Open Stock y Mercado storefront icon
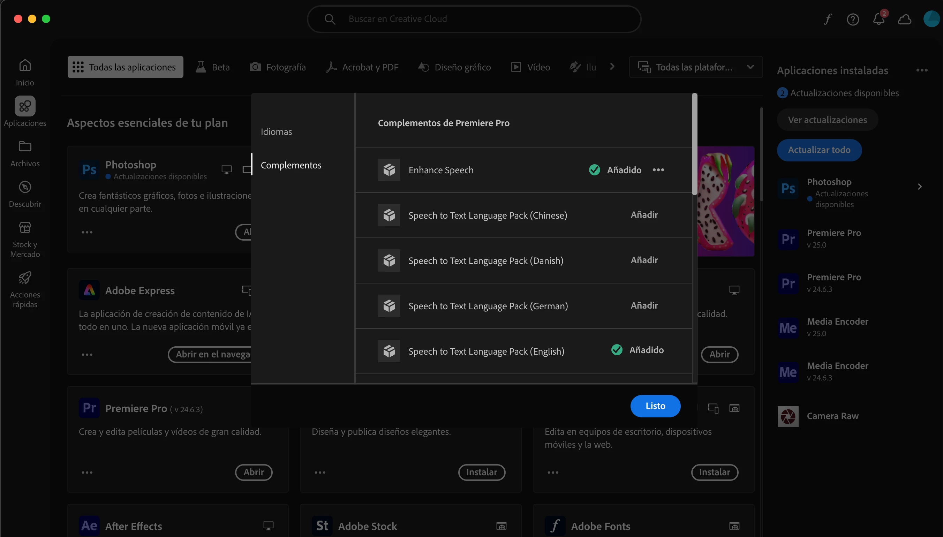The image size is (943, 537). coord(25,228)
